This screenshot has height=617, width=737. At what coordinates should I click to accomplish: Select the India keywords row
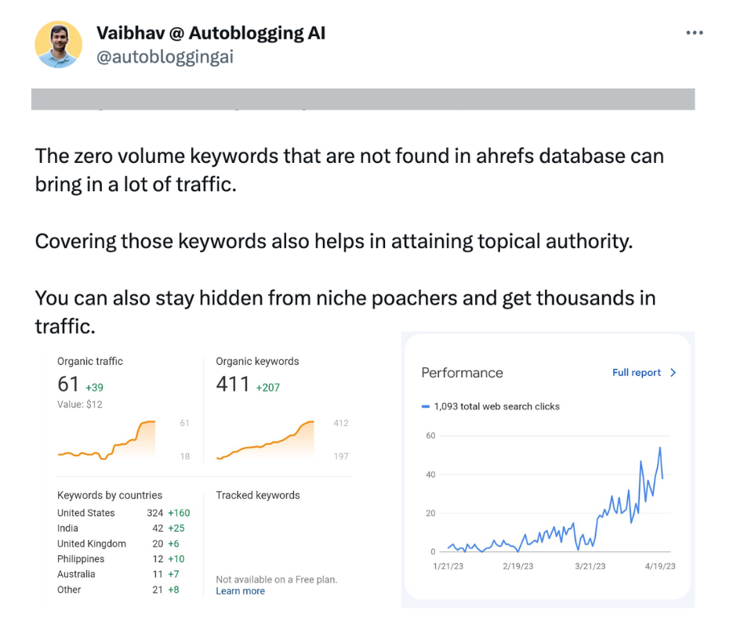pos(122,529)
